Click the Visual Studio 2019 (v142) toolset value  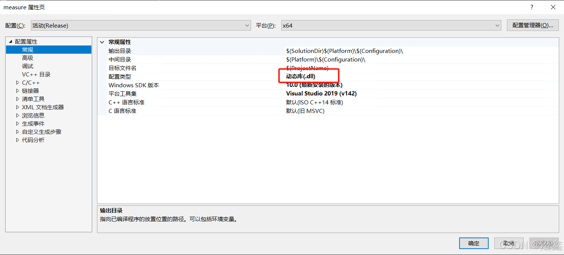pos(321,94)
